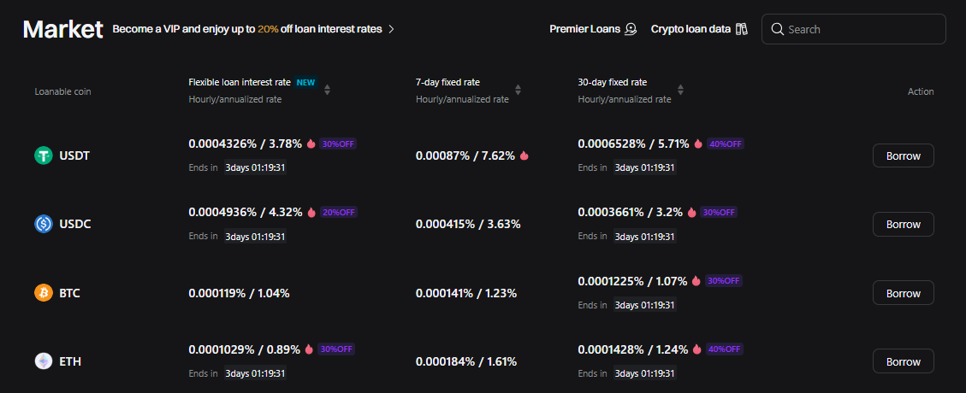Click the BTC Bitcoin coin icon

click(x=44, y=293)
